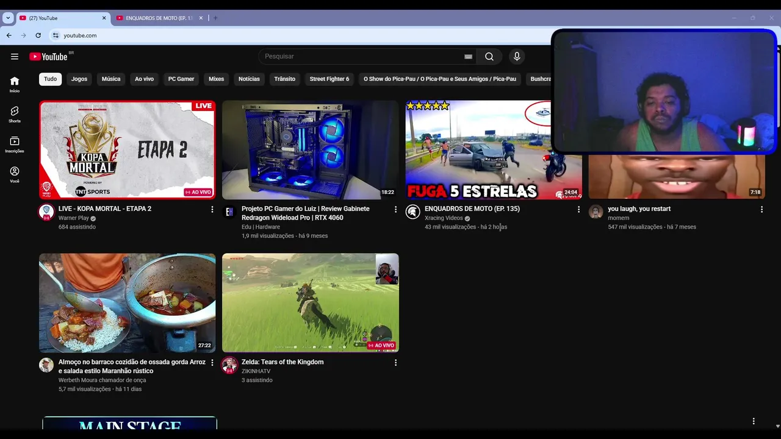
Task: Open title LIVE - KOPA MORTAL - ETAPA 2
Action: pos(105,209)
